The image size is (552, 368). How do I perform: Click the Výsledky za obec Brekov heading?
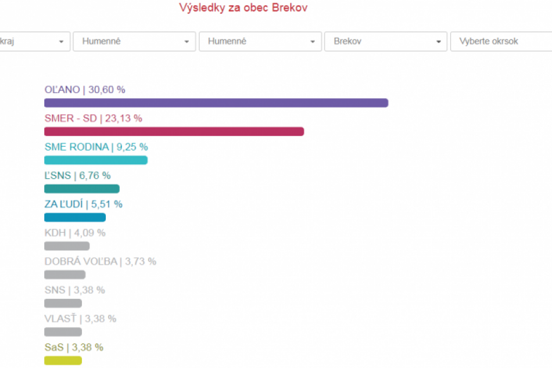tap(243, 8)
